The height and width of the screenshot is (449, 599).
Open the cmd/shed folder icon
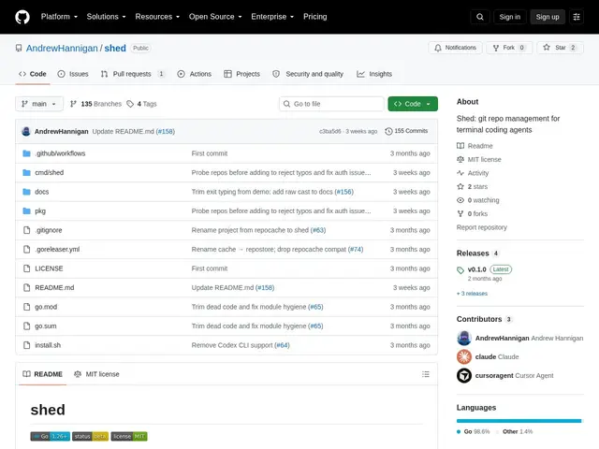(26, 172)
